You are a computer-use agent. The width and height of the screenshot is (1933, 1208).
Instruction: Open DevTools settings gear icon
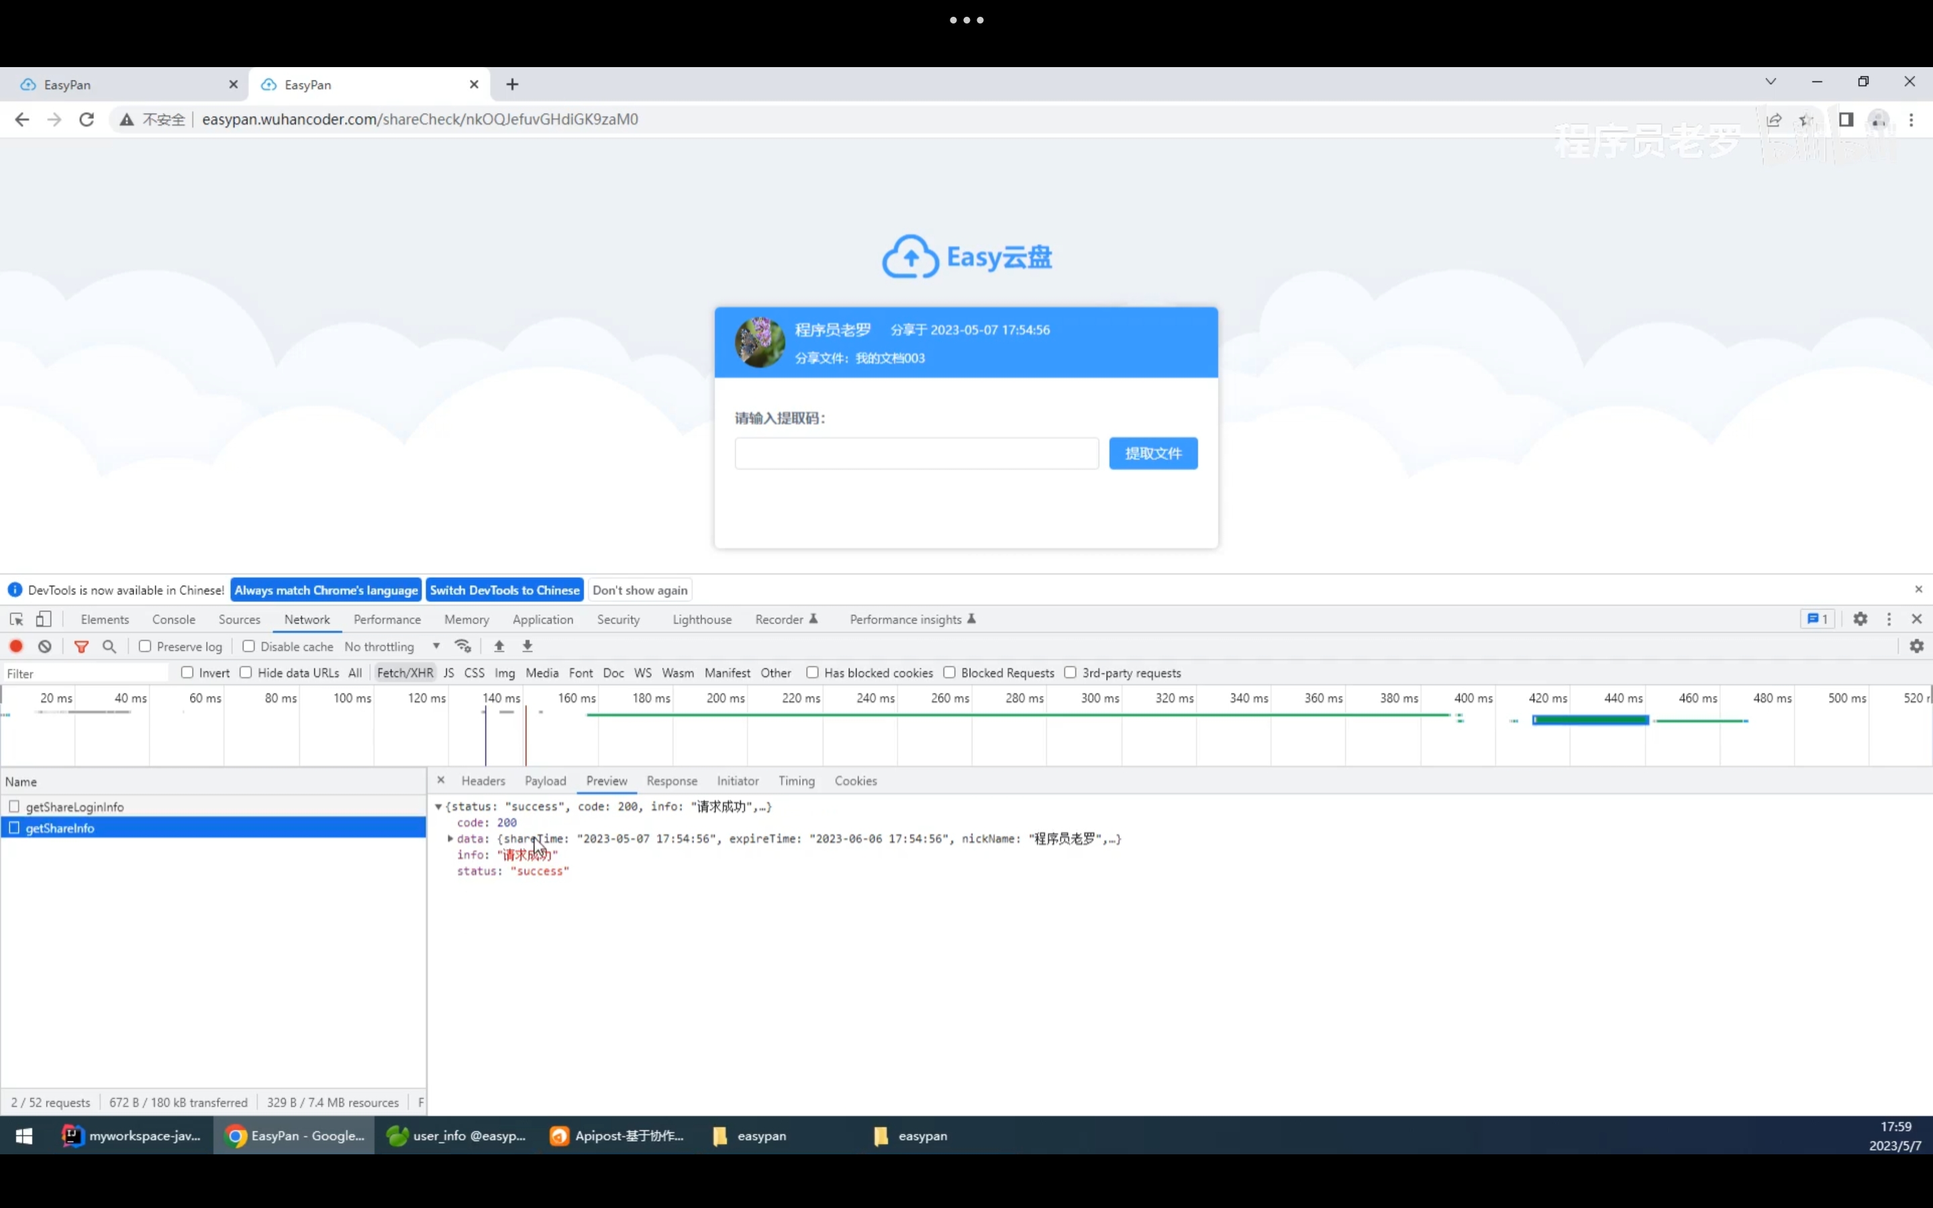point(1861,619)
